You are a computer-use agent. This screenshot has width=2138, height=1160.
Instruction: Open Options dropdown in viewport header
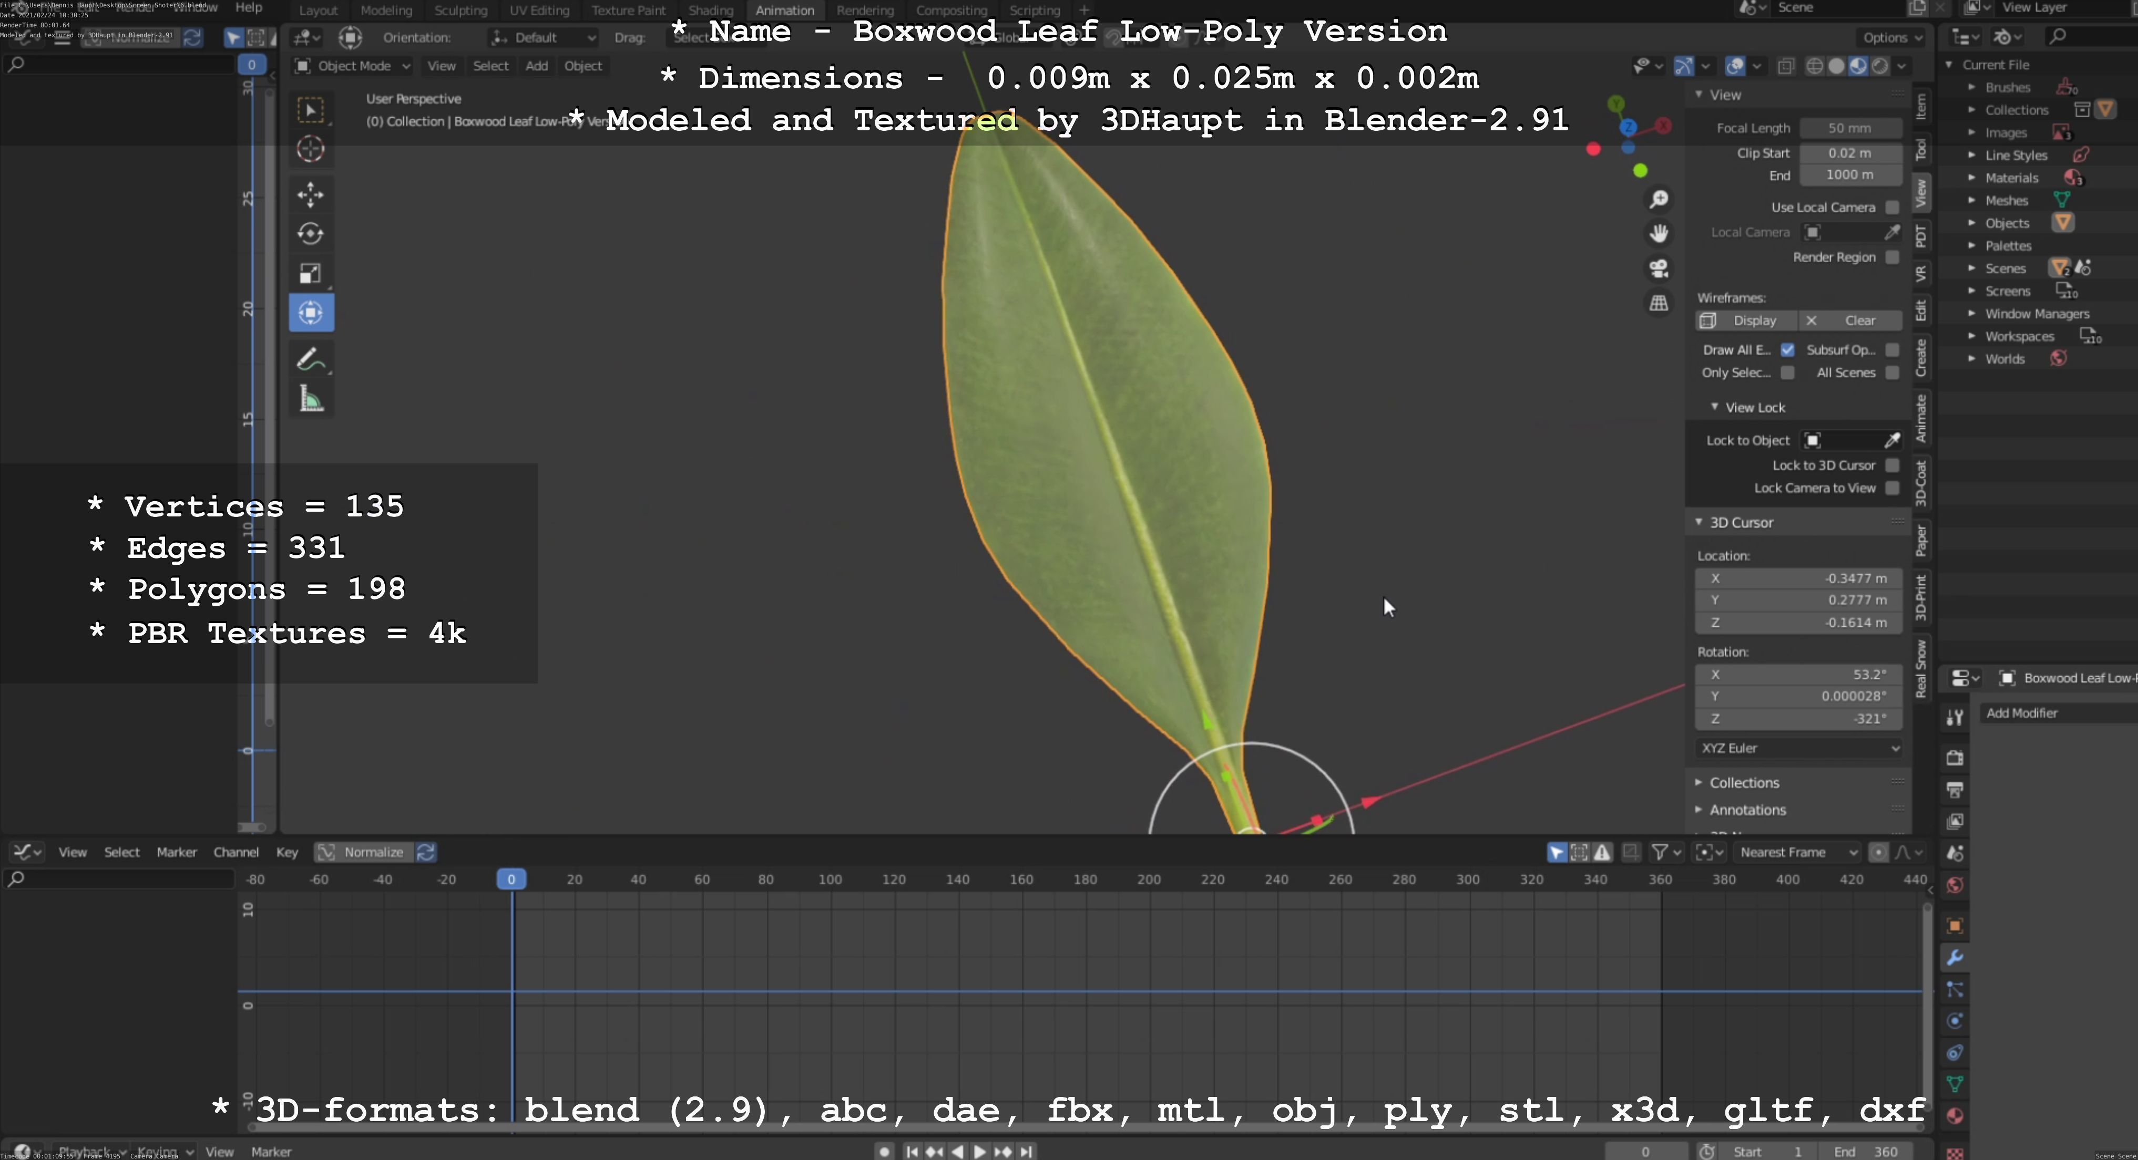tap(1893, 37)
